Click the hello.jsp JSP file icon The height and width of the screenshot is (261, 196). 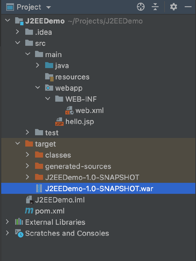point(59,122)
